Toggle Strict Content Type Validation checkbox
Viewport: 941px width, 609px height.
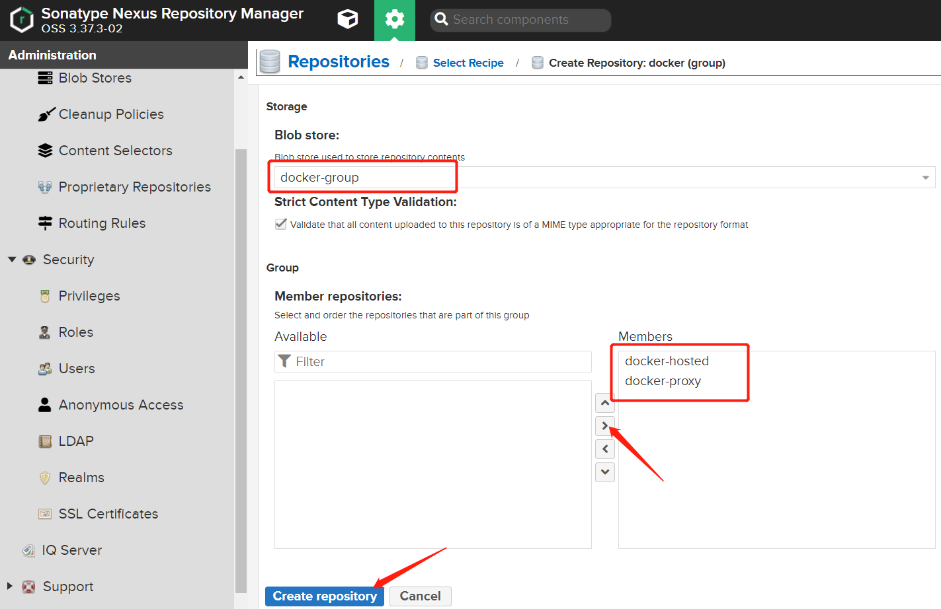pyautogui.click(x=281, y=224)
